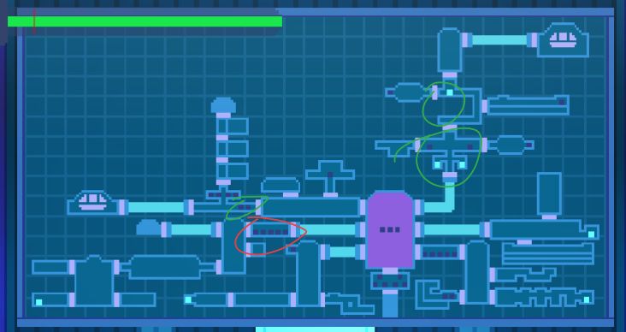The image size is (626, 332).
Task: Select the small square room below the five-dot room
Action: tap(257, 249)
